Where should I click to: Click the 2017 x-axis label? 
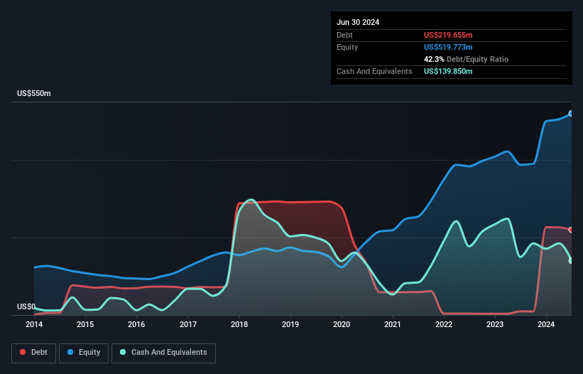click(x=188, y=324)
